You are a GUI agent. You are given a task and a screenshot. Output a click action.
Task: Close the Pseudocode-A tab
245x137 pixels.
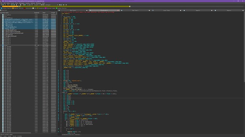pos(118,10)
